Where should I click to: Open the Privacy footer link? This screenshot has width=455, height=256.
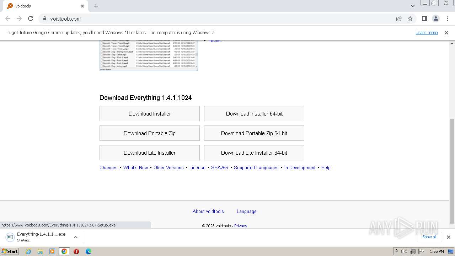point(241,226)
